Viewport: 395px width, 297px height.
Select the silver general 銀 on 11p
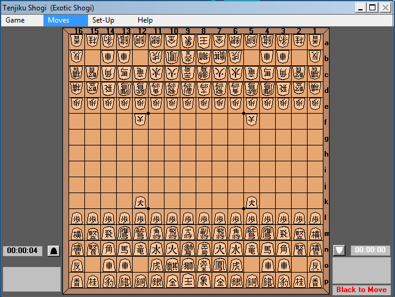point(156,281)
